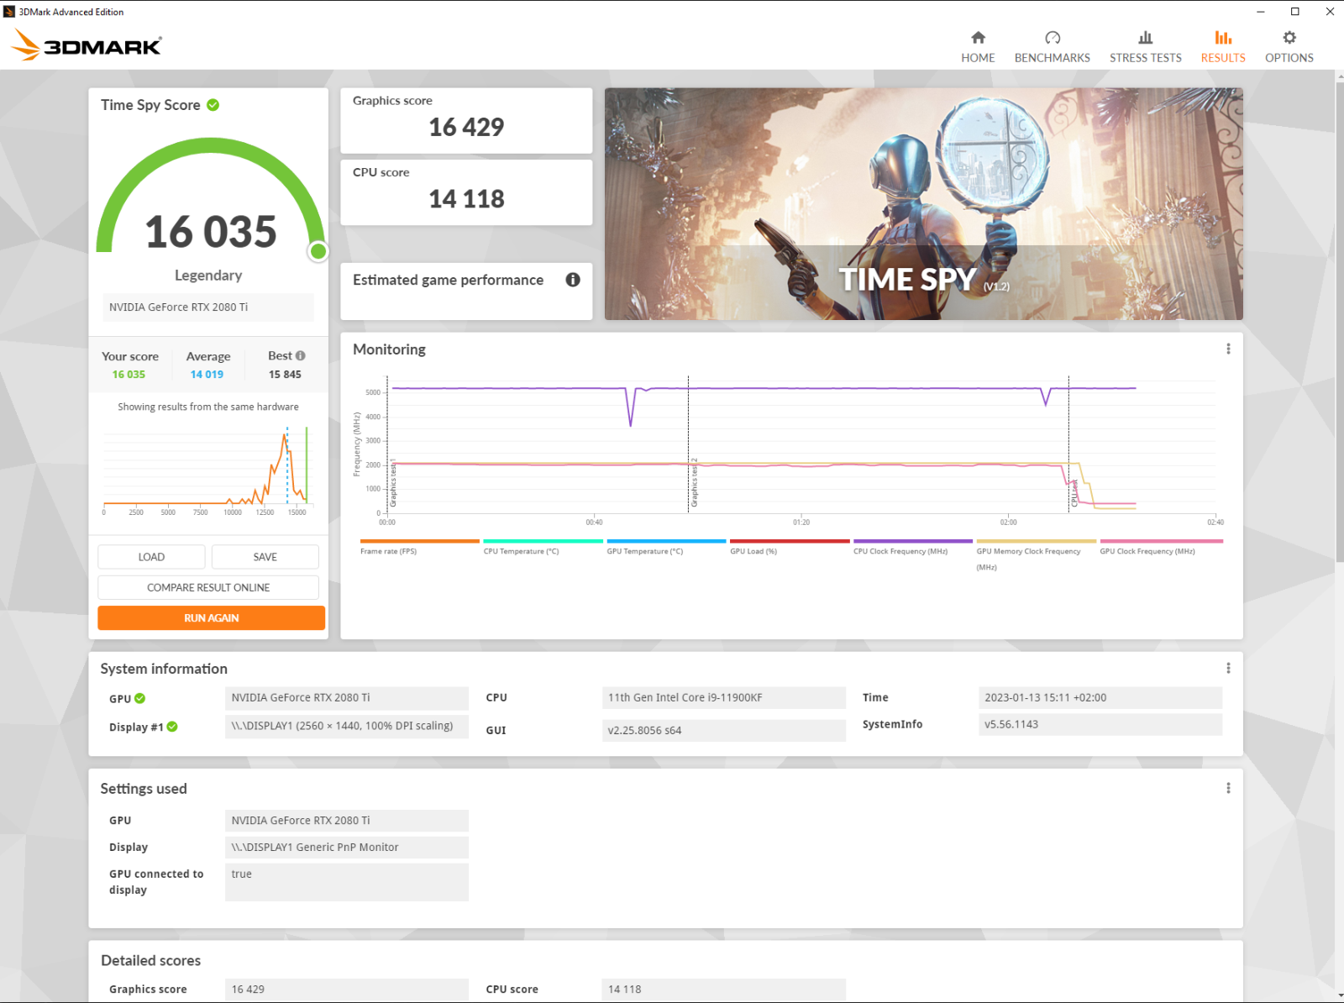Open the Options gear icon
This screenshot has width=1344, height=1003.
(1289, 38)
